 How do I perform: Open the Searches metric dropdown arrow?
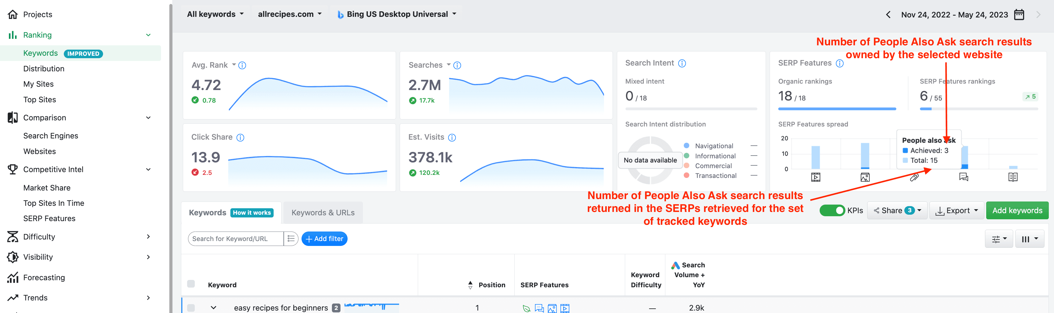(449, 65)
